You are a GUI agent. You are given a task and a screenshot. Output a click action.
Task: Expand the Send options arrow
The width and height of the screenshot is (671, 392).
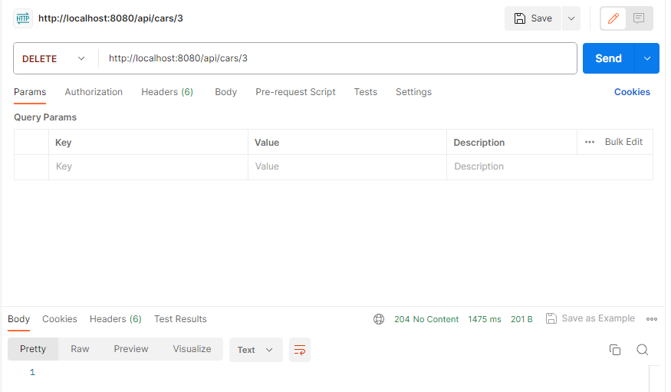click(x=647, y=58)
